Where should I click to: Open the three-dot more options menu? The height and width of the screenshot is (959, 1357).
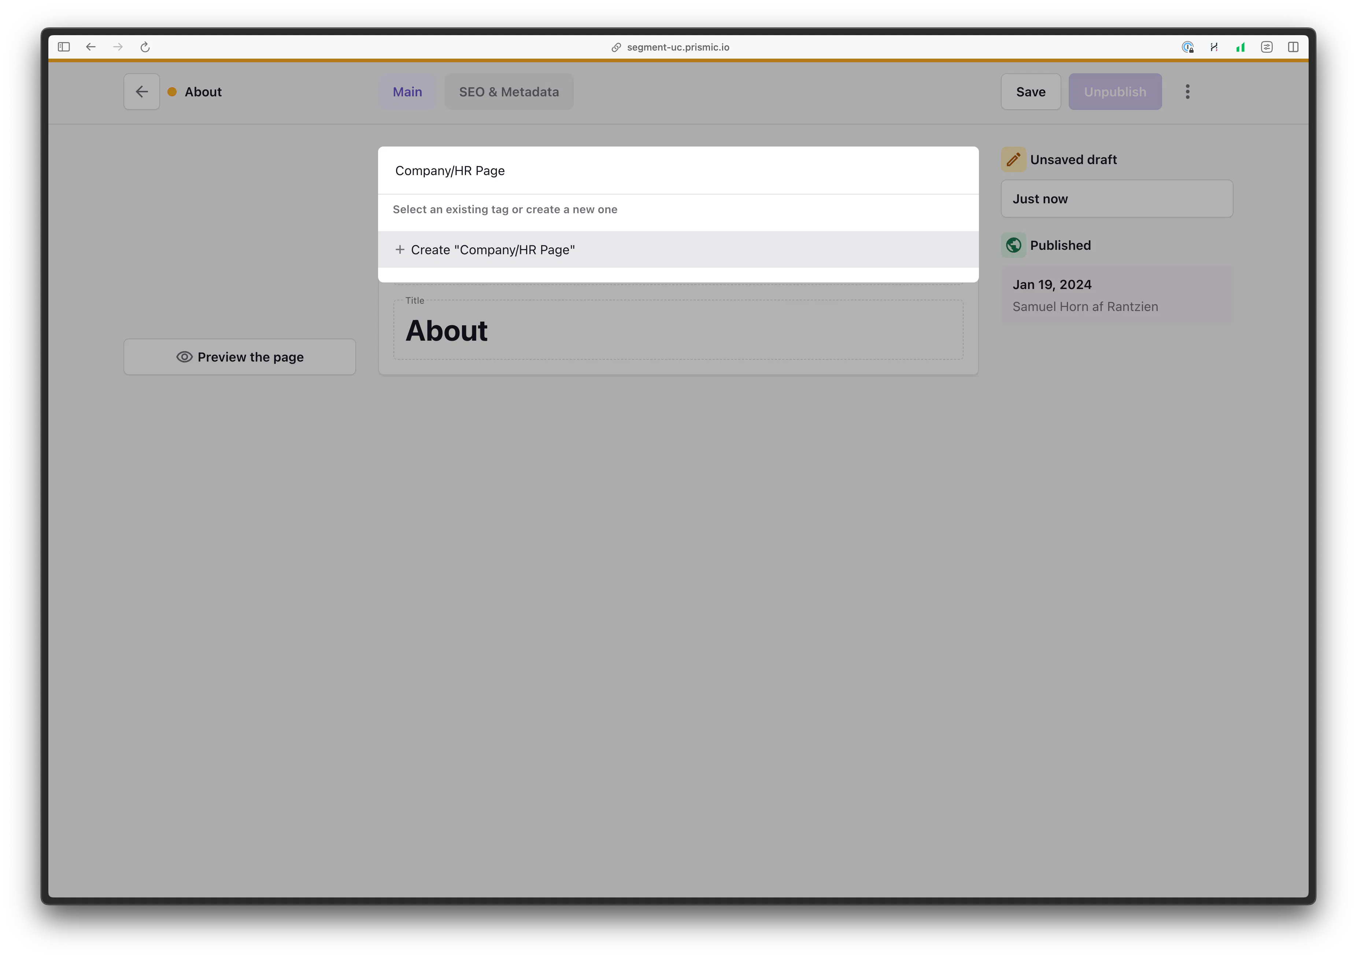1187,92
